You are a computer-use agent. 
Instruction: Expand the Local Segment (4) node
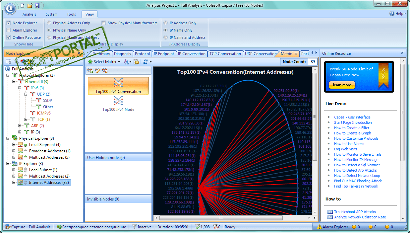(14, 145)
